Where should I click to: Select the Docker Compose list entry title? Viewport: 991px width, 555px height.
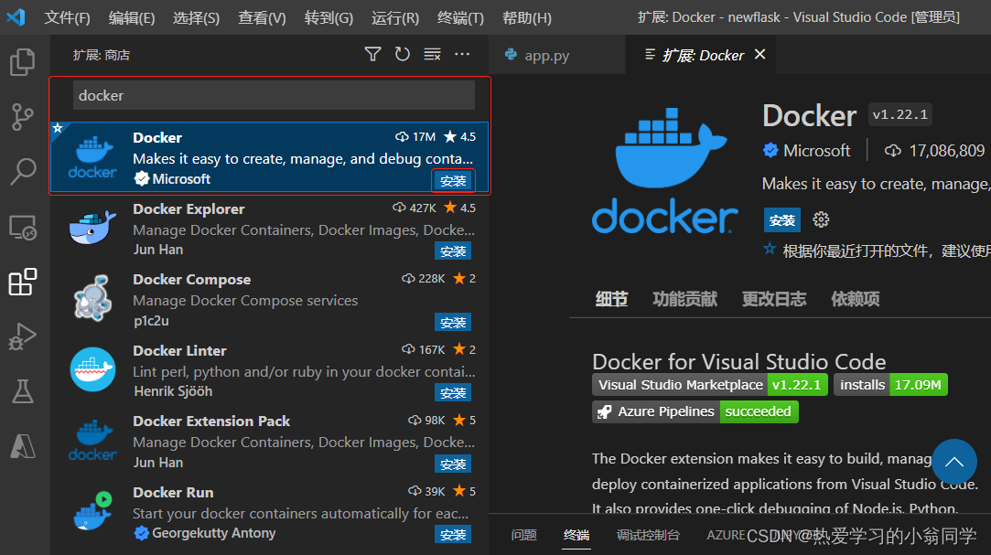[x=191, y=280]
